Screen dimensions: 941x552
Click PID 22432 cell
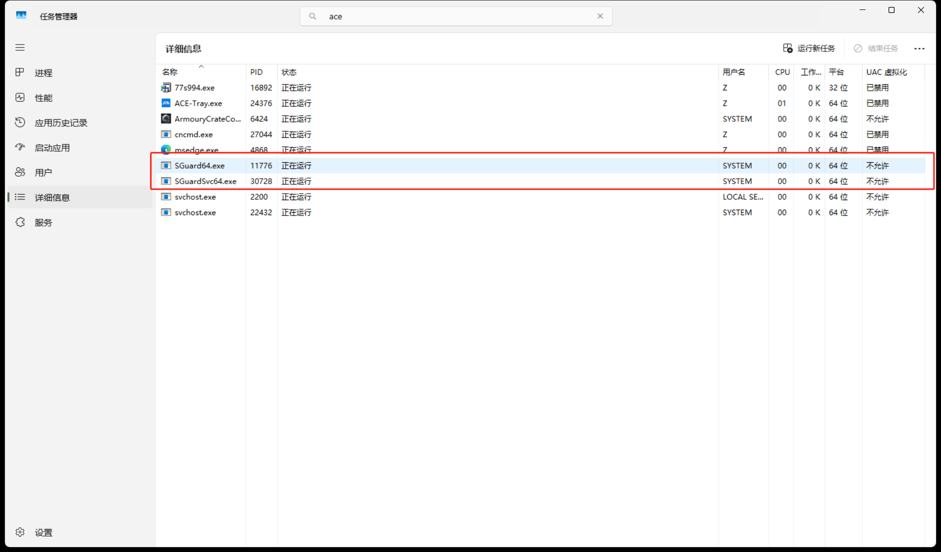click(261, 212)
